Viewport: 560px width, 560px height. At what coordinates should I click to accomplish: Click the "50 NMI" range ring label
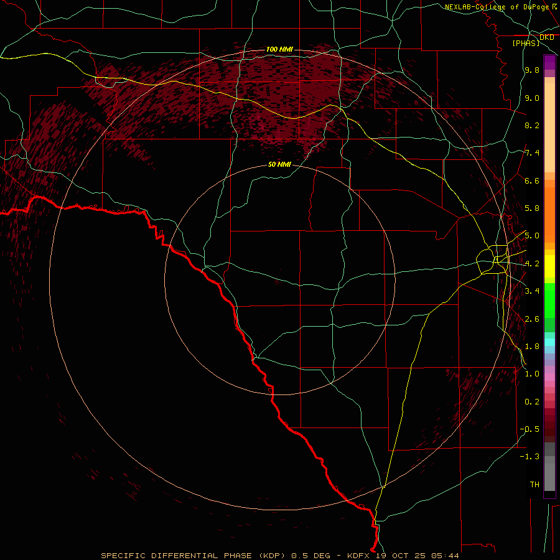coord(279,165)
